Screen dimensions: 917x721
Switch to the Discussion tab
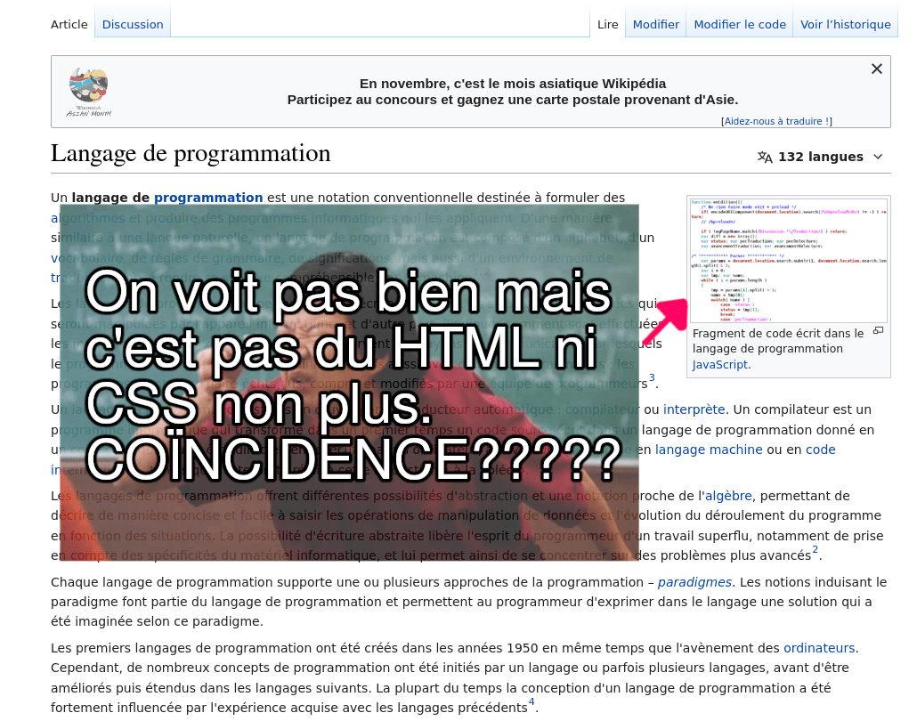[x=133, y=24]
